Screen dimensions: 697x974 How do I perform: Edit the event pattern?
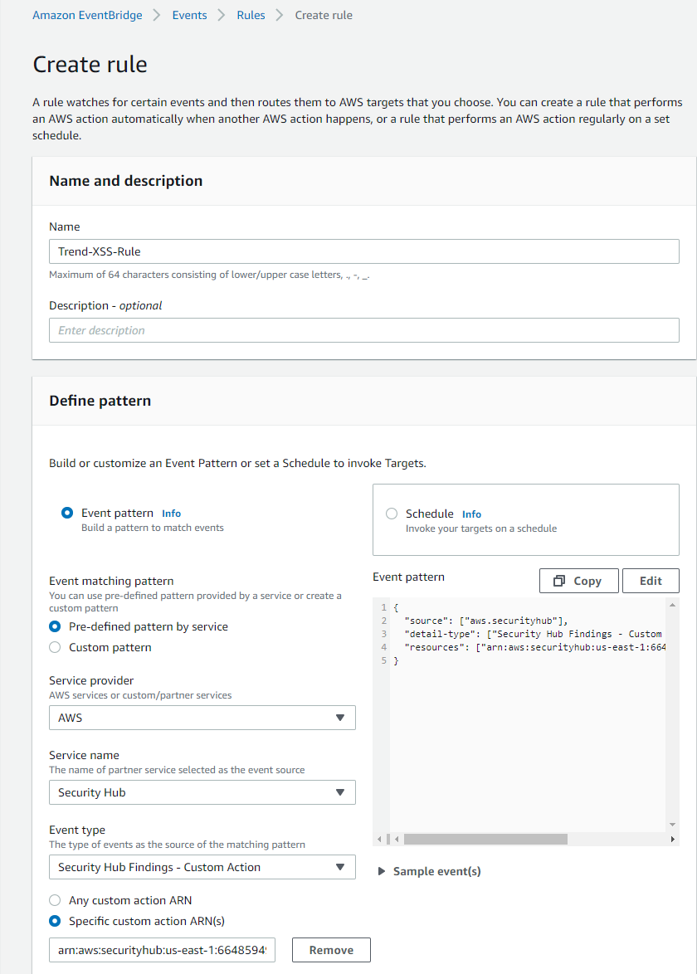point(651,581)
